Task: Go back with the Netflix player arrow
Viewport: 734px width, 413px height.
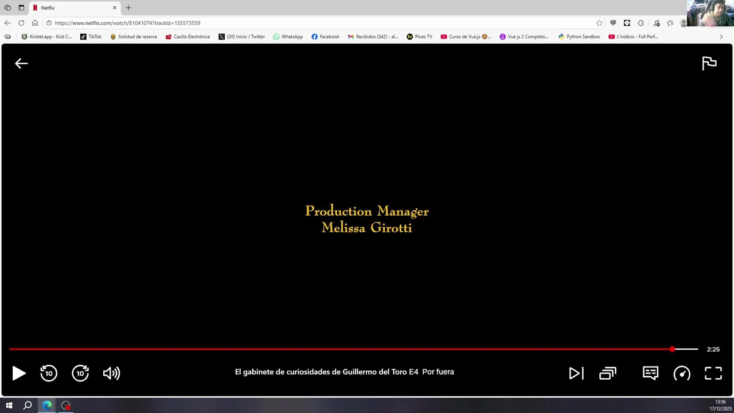Action: coord(21,64)
